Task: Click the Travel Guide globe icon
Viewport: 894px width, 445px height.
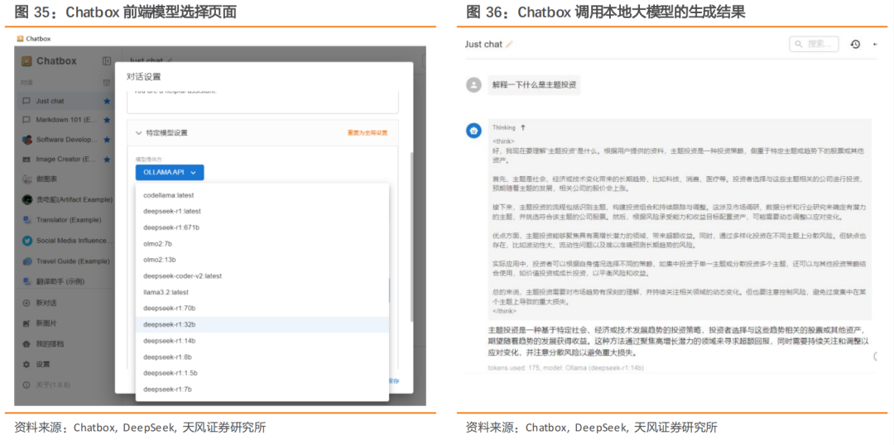Action: [26, 261]
